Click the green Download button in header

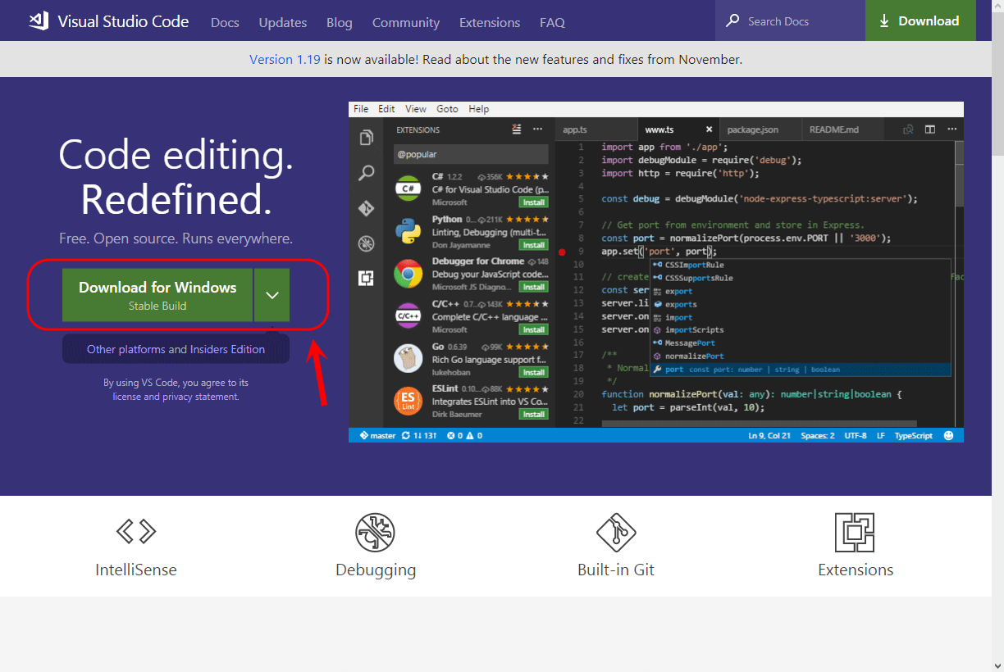click(920, 20)
